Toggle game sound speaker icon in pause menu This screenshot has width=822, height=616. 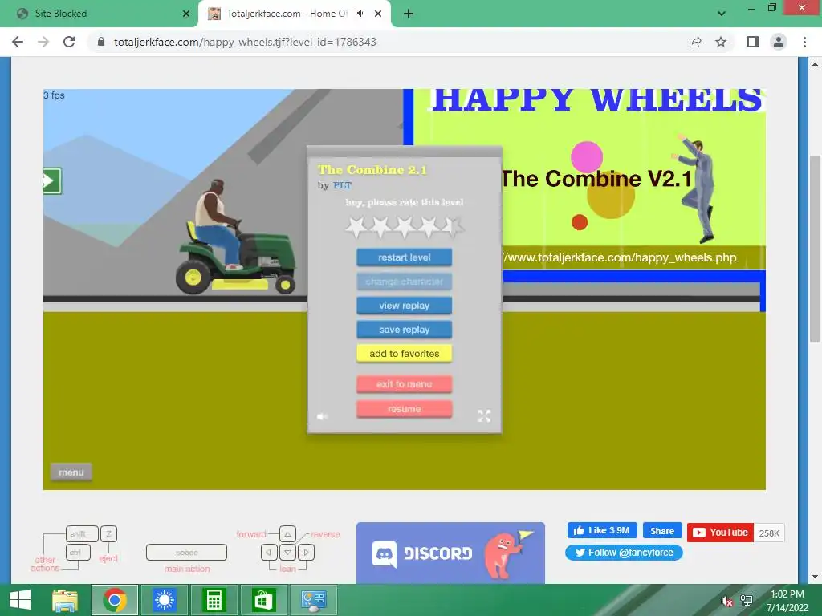click(322, 416)
